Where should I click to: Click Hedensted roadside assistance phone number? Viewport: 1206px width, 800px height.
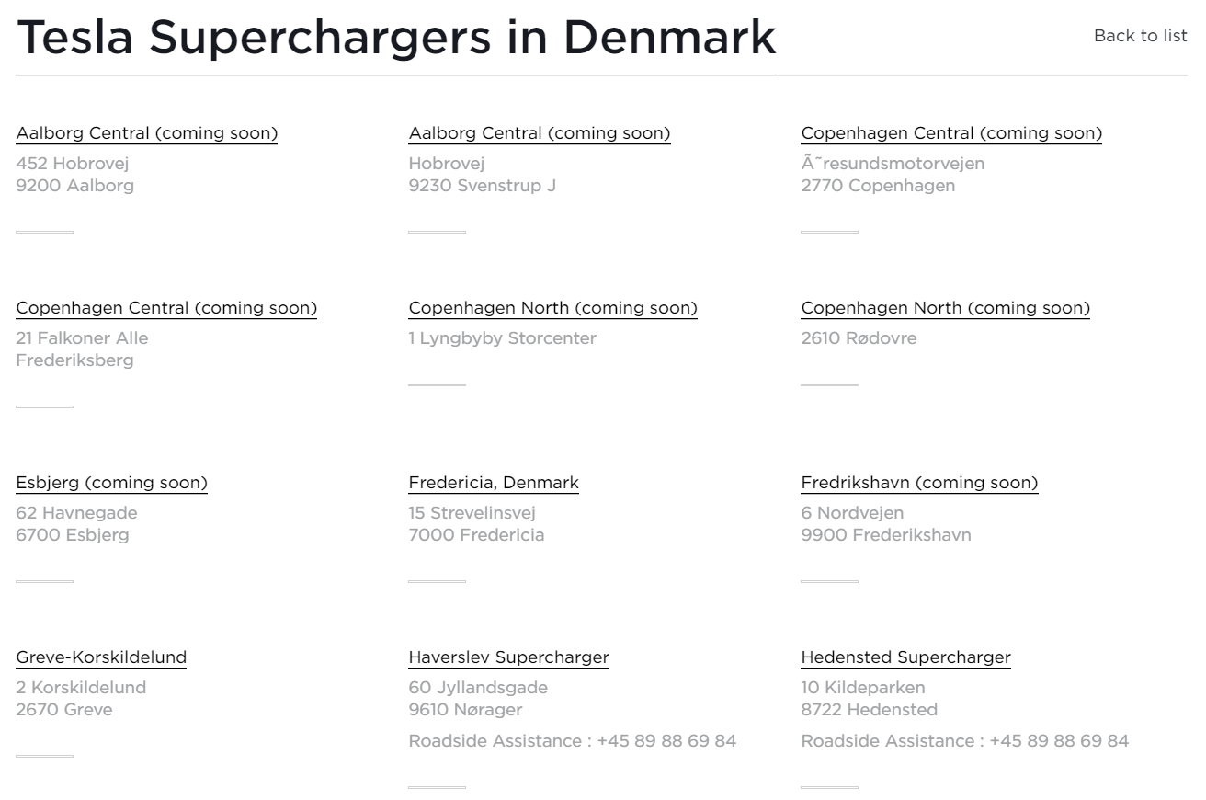tap(1059, 741)
